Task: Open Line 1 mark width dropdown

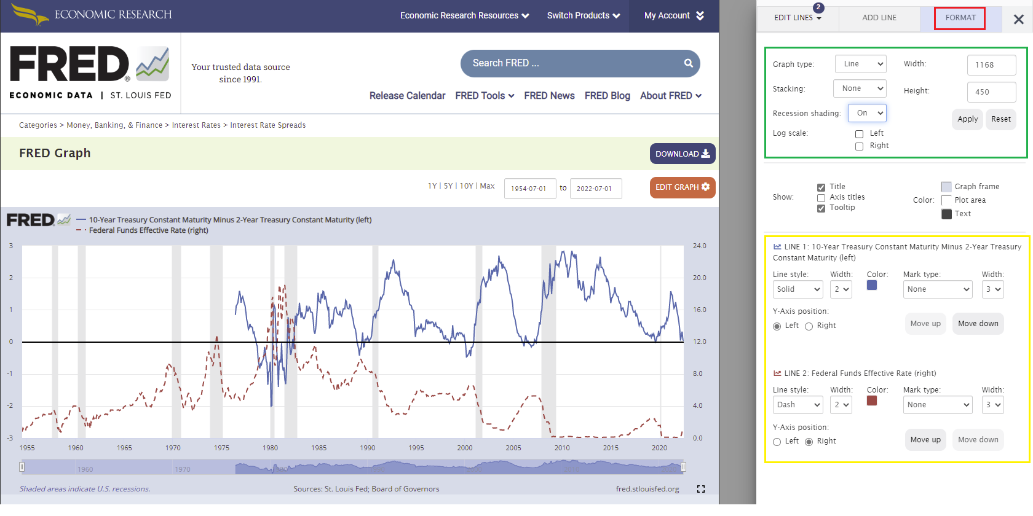Action: coord(993,289)
